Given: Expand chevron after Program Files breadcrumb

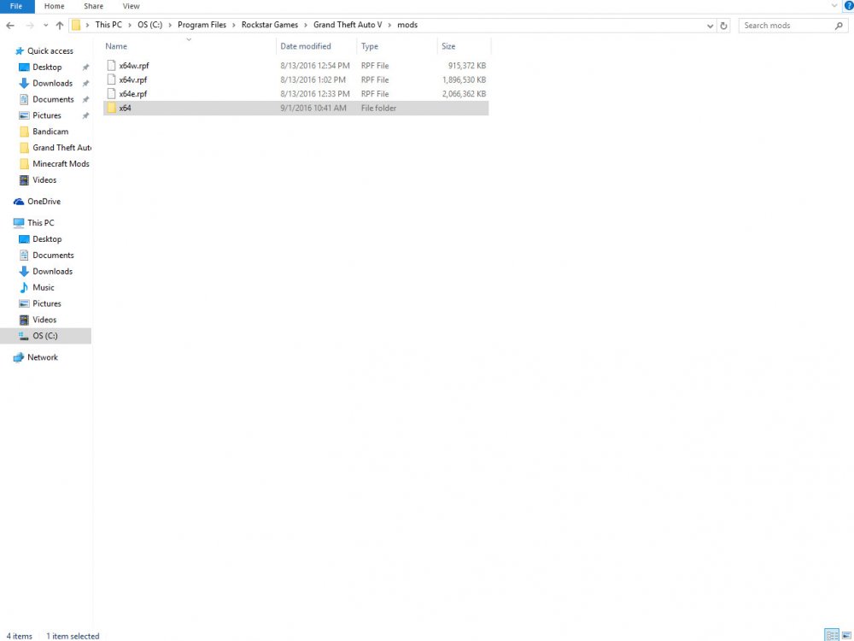Looking at the screenshot, I should coord(234,25).
